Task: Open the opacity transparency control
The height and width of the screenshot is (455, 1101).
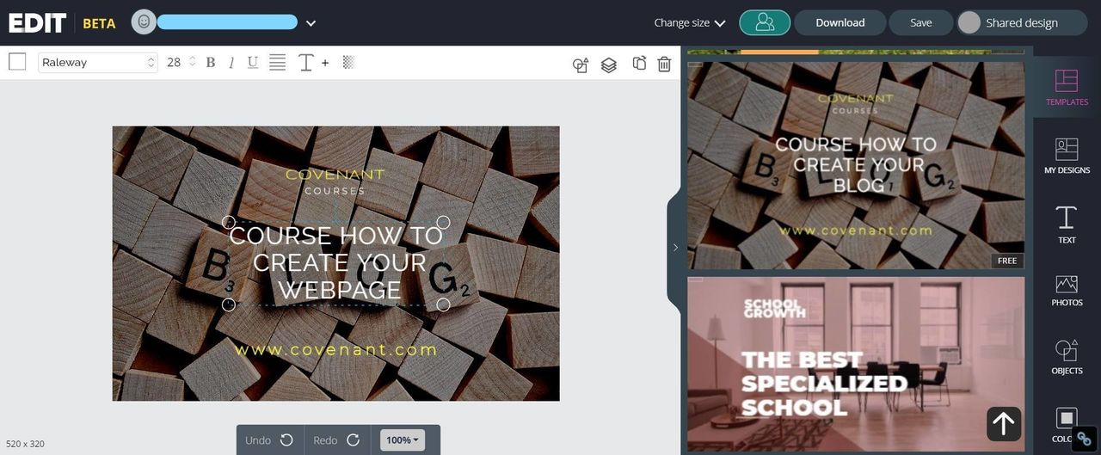Action: tap(348, 62)
